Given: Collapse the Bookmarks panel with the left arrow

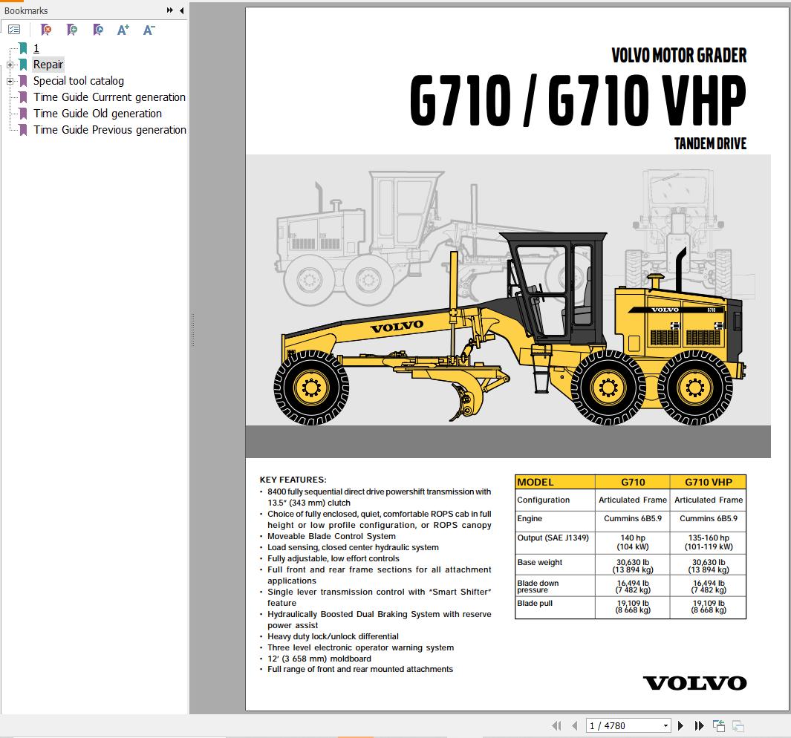Looking at the screenshot, I should (182, 10).
